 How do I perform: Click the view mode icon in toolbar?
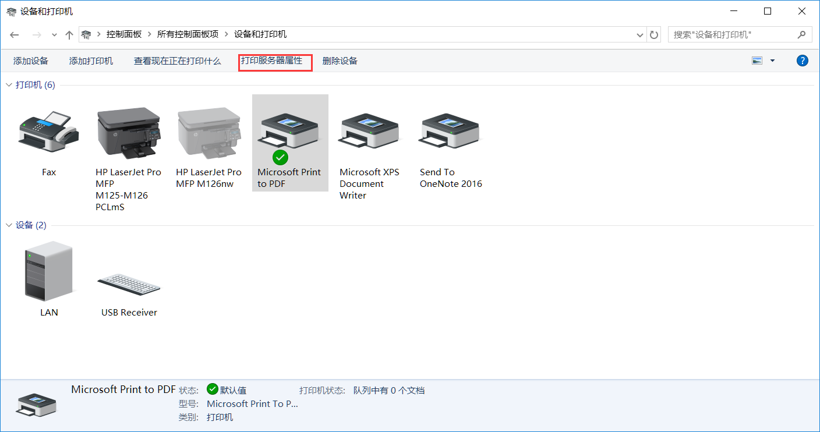(757, 61)
